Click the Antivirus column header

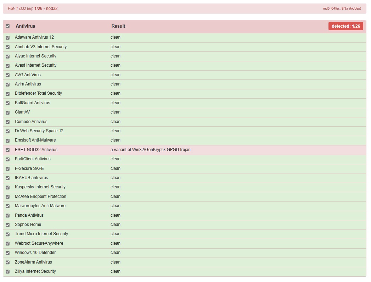(25, 26)
